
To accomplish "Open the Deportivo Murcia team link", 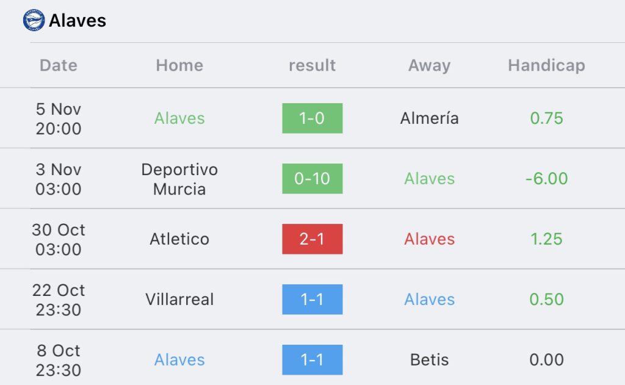I will [x=179, y=179].
